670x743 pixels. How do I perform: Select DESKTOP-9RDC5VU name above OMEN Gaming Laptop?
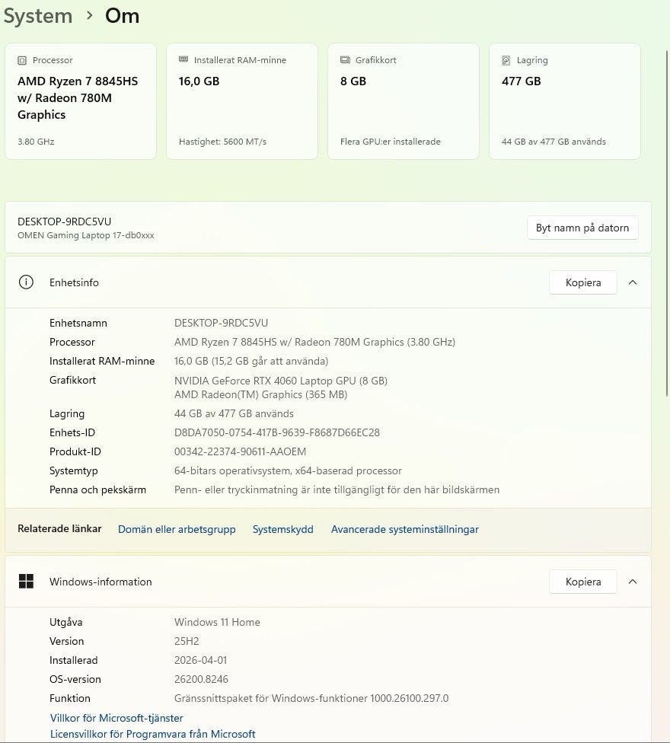[x=65, y=222]
